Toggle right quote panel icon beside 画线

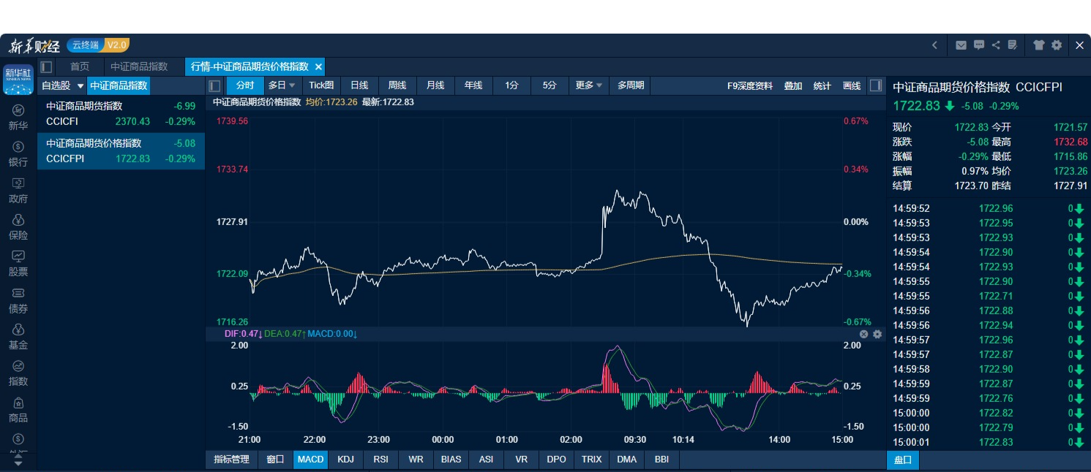pyautogui.click(x=875, y=85)
